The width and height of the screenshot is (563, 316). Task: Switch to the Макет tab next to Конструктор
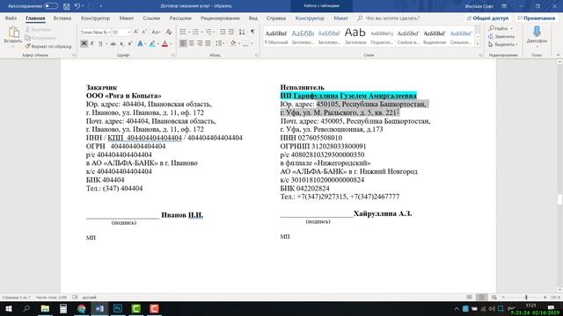tap(127, 18)
